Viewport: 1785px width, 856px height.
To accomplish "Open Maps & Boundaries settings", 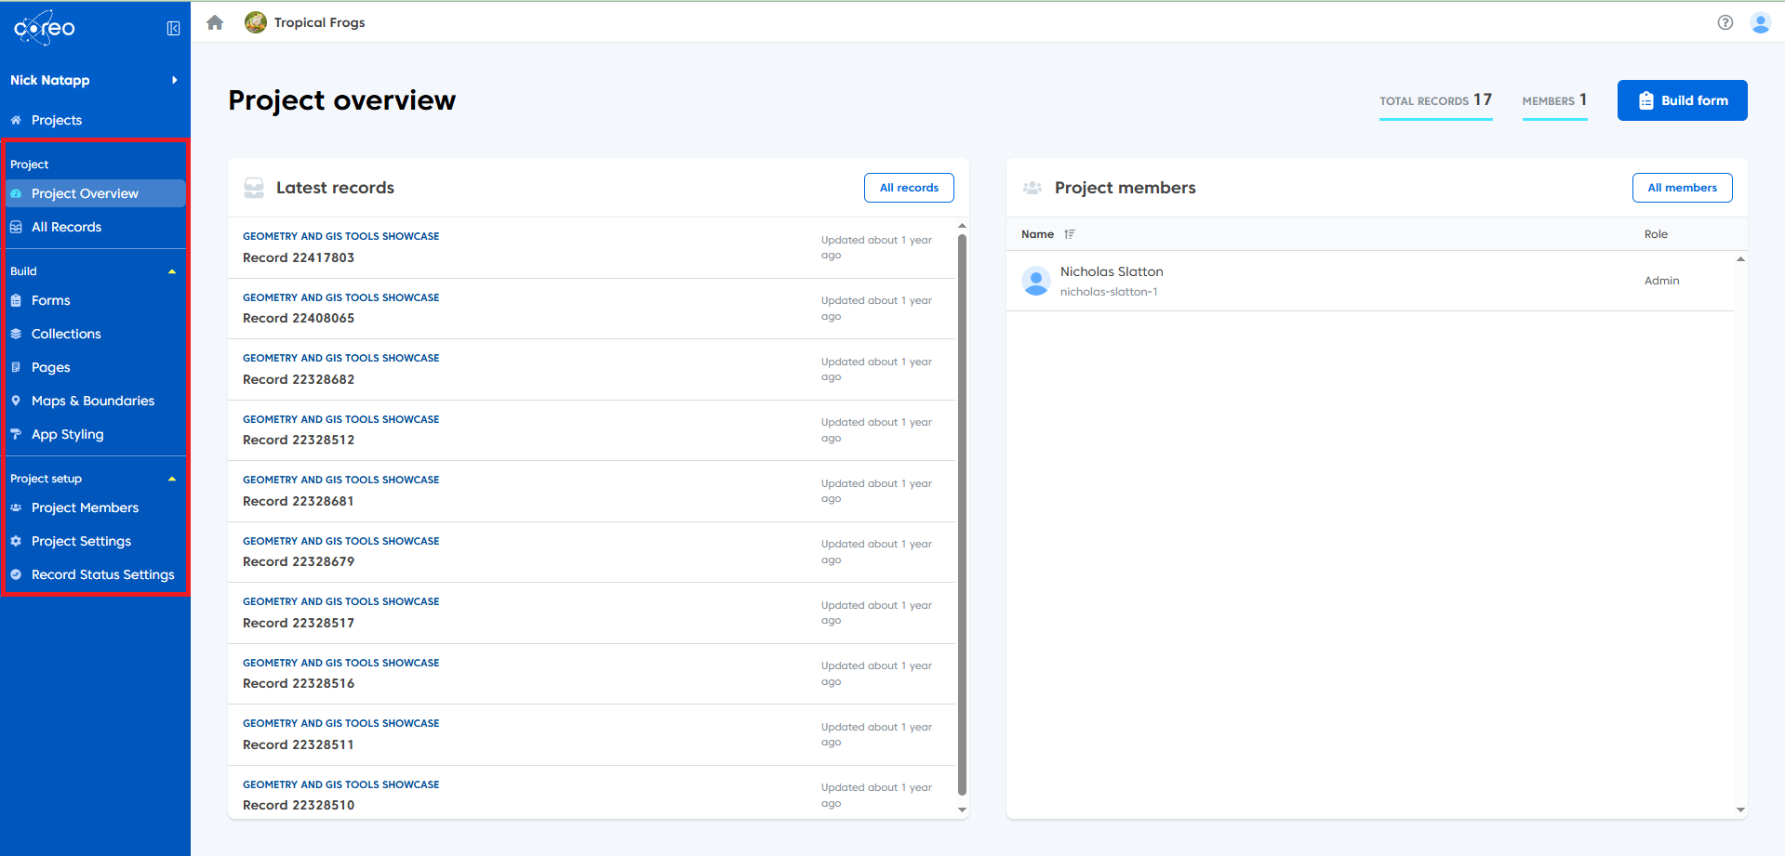I will [x=92, y=401].
